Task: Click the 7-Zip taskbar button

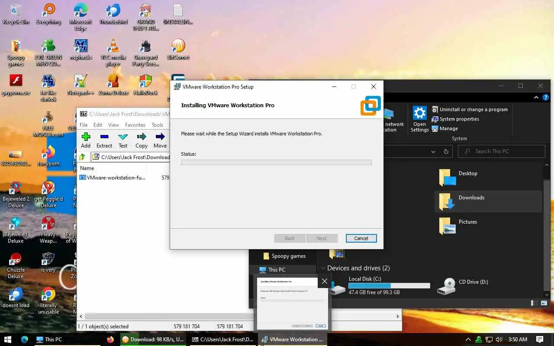Action: [x=223, y=340]
